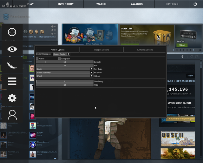Click the browser refresh icon
Viewport: 203px width, 163px height.
pyautogui.click(x=192, y=57)
